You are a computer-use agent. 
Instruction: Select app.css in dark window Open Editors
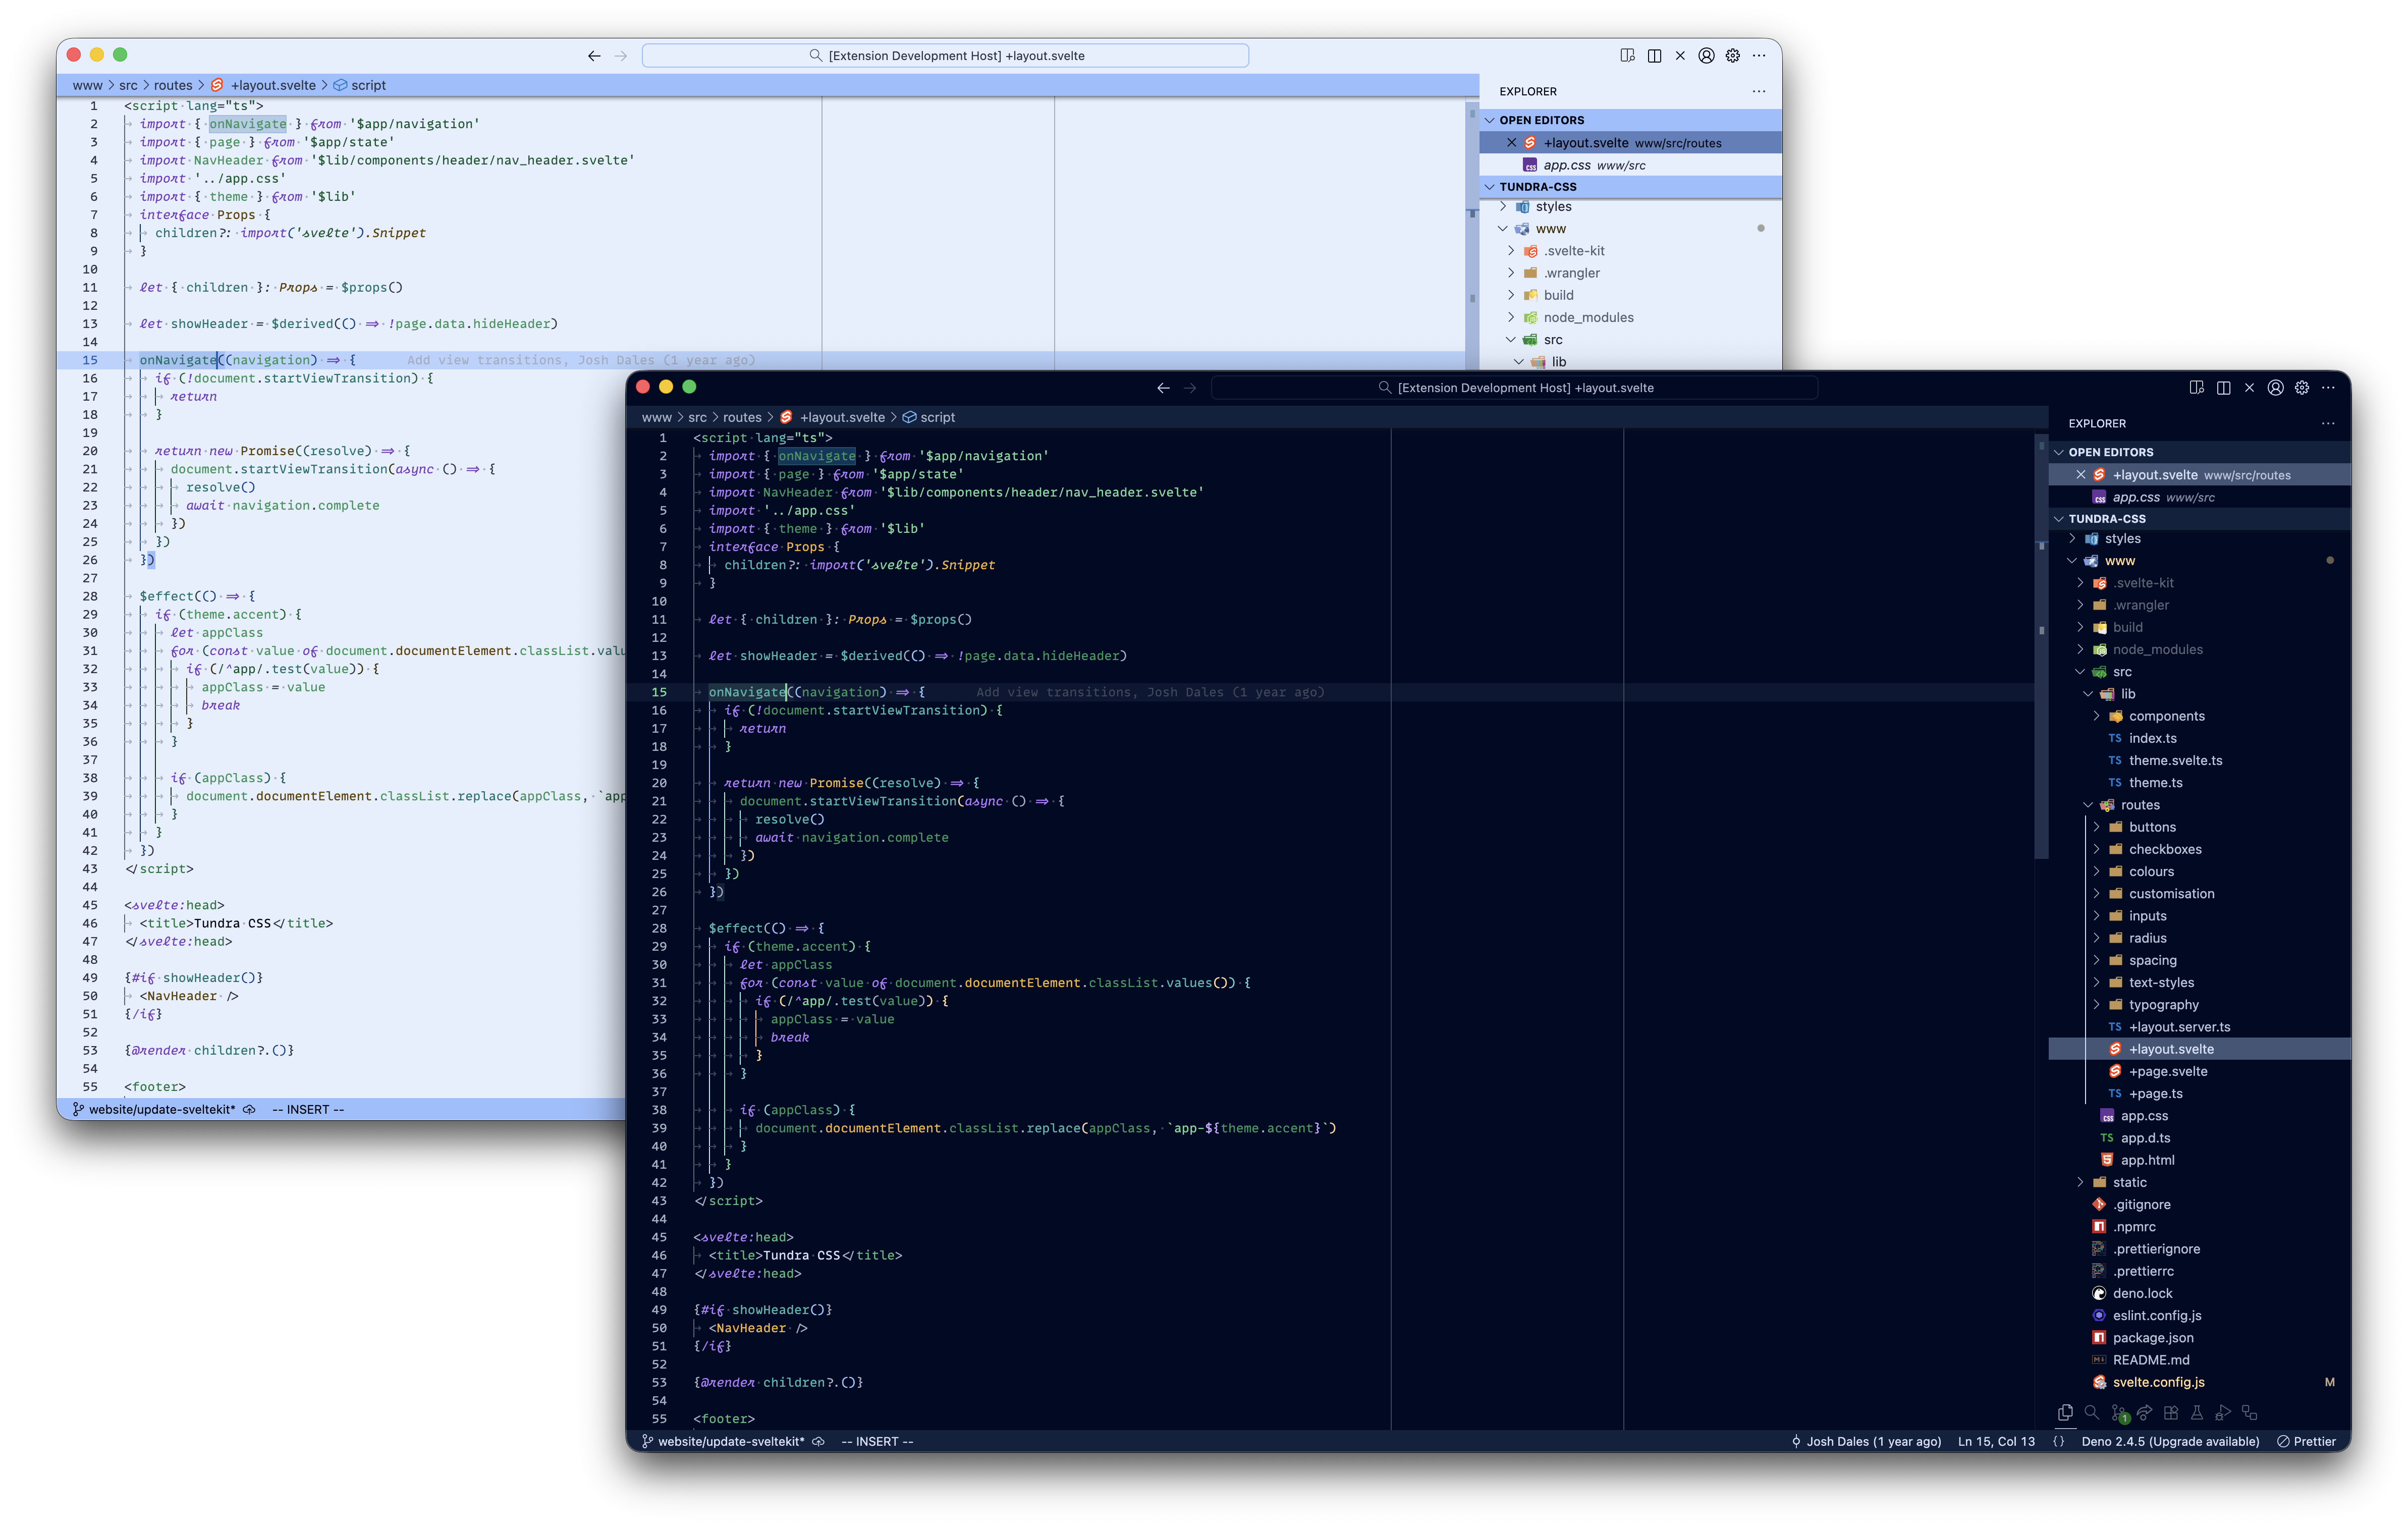(2200, 497)
